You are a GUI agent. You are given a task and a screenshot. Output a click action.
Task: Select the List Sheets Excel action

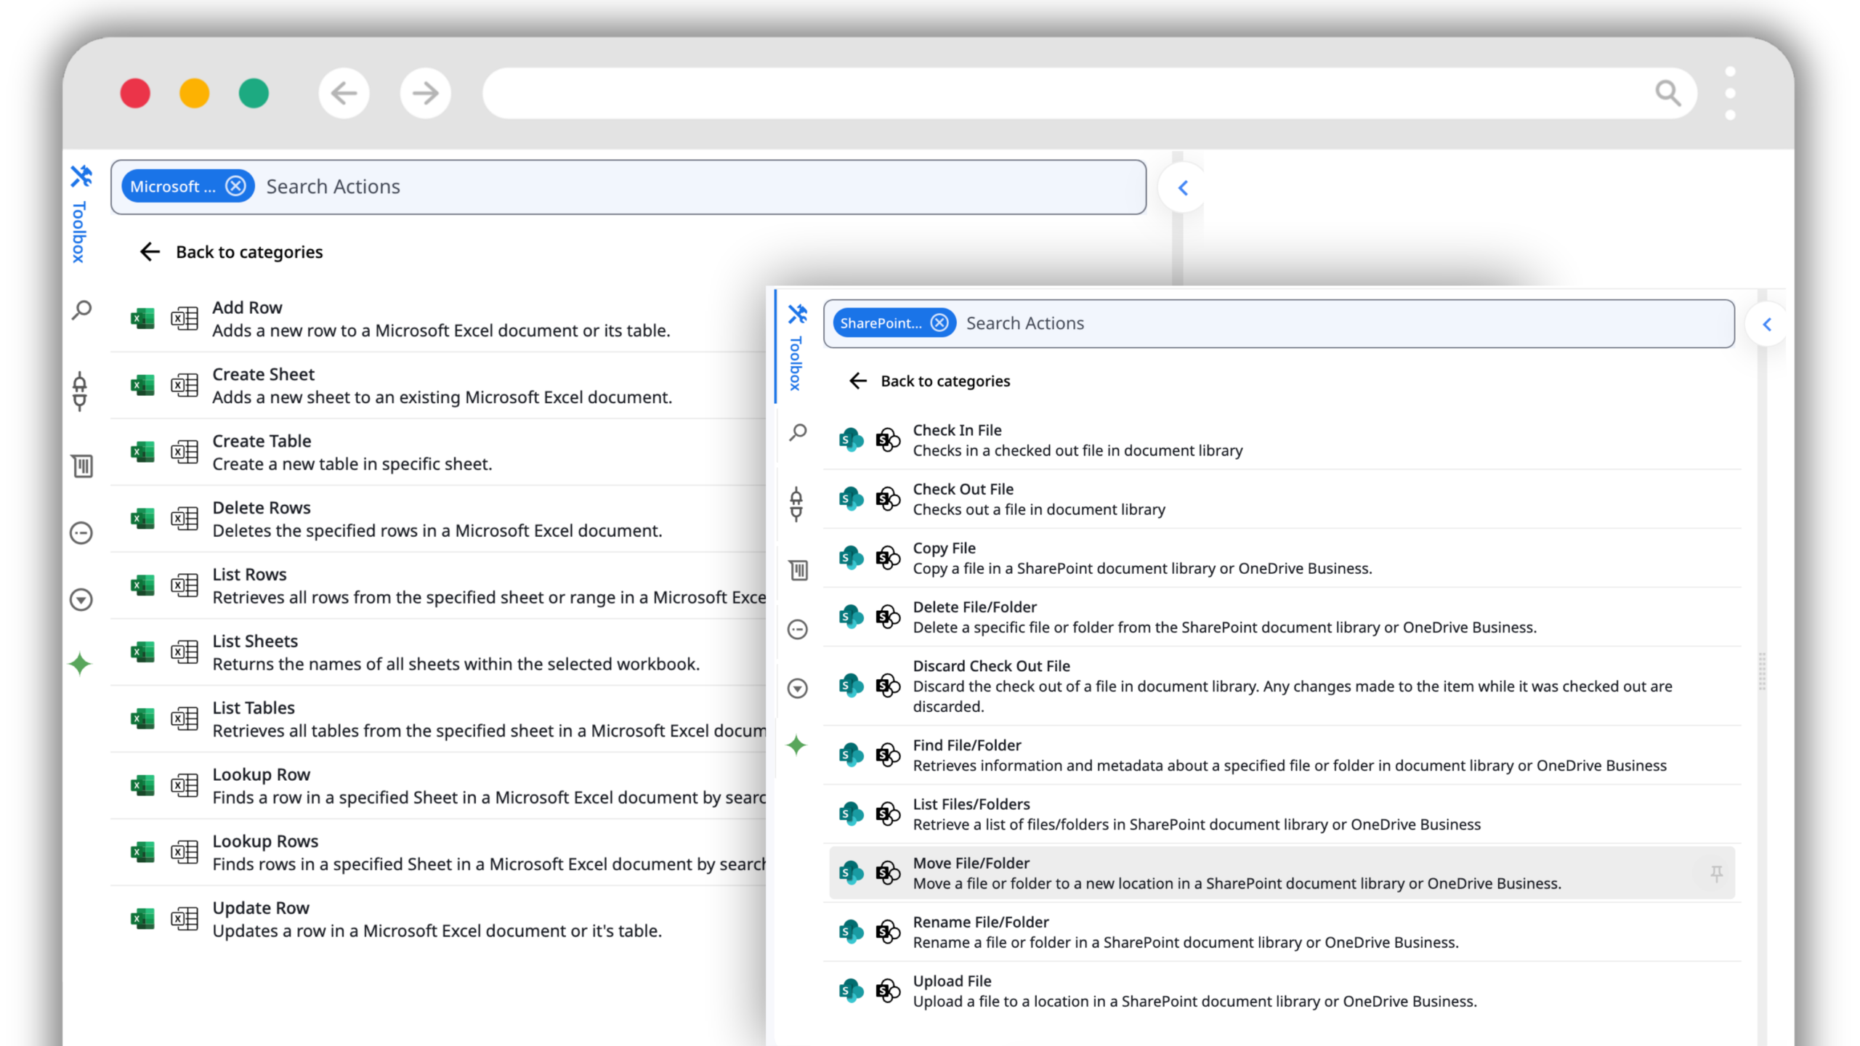click(x=438, y=652)
